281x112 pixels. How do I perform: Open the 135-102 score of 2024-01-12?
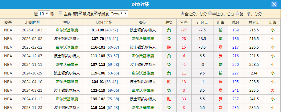[x=98, y=99]
